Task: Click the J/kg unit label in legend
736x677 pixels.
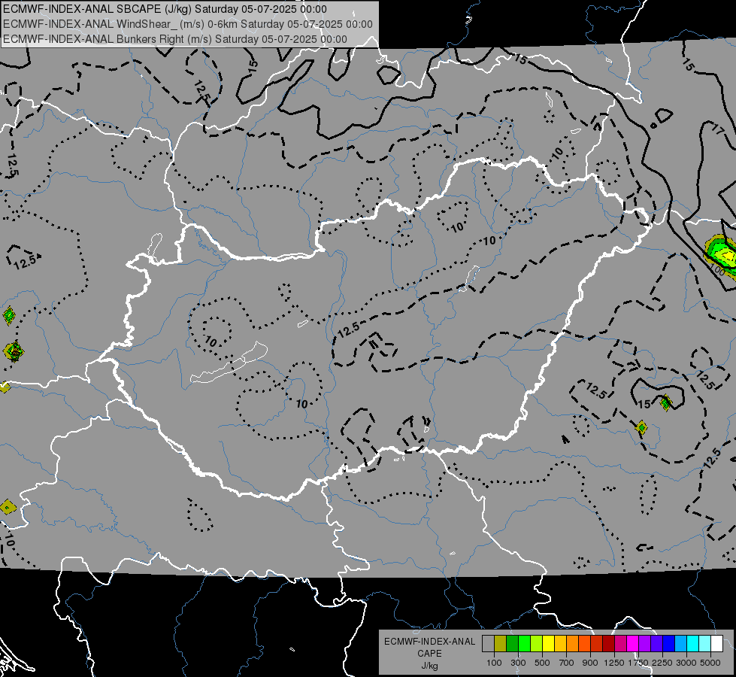Action: pos(429,665)
